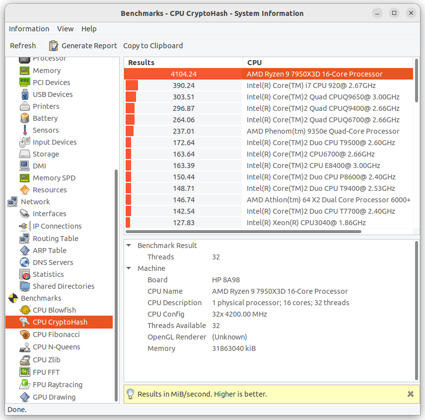This screenshot has height=420, width=425.
Task: Open the FPU Raytracing icon
Action: (24, 385)
